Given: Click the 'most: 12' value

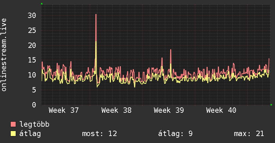Looking at the screenshot, I should pos(99,134).
